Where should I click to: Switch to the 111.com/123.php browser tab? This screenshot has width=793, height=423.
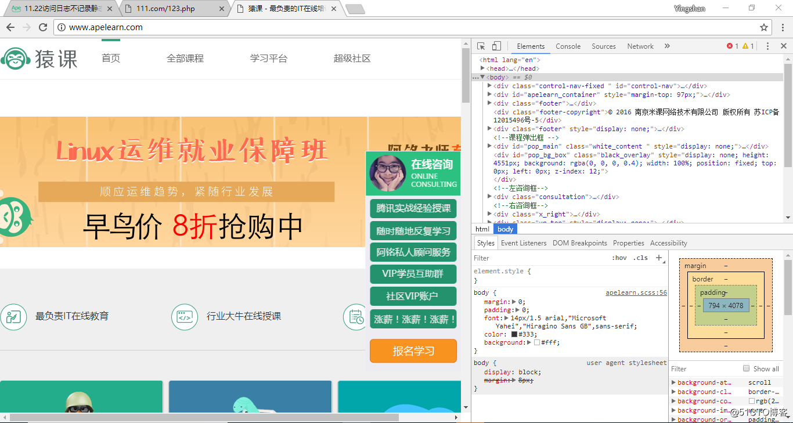[174, 9]
